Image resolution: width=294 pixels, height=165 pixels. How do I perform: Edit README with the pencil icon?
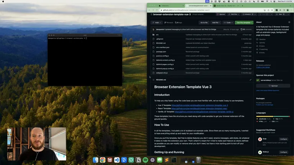250,80
